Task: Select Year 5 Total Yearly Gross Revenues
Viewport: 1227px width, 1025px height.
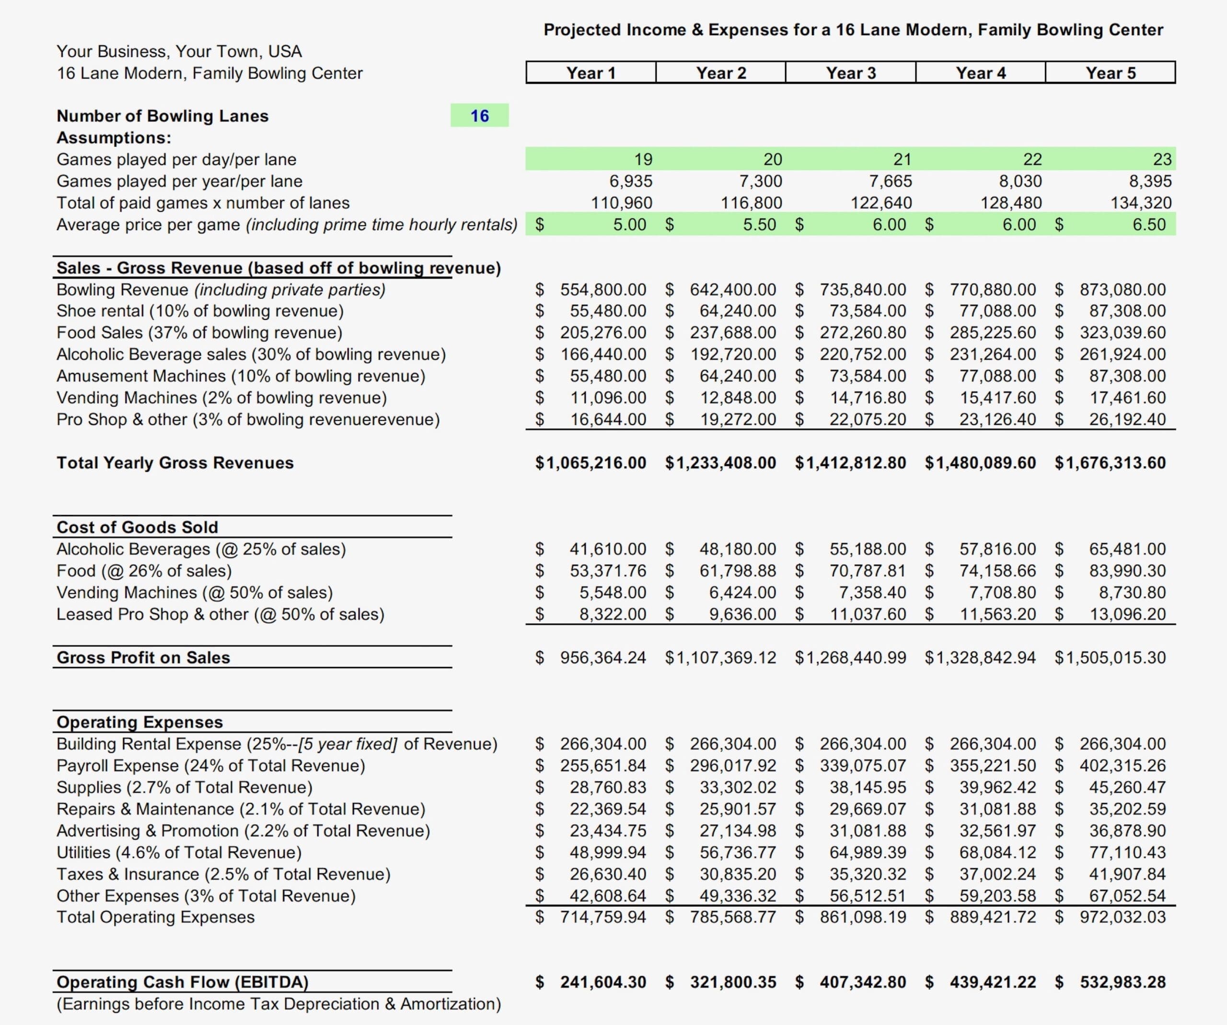Action: tap(1110, 463)
